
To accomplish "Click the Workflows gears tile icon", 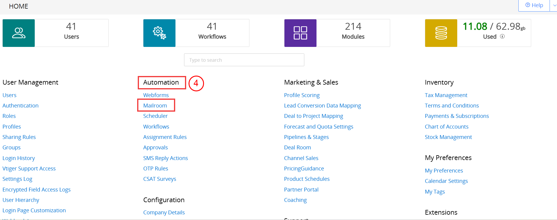I will [x=159, y=33].
